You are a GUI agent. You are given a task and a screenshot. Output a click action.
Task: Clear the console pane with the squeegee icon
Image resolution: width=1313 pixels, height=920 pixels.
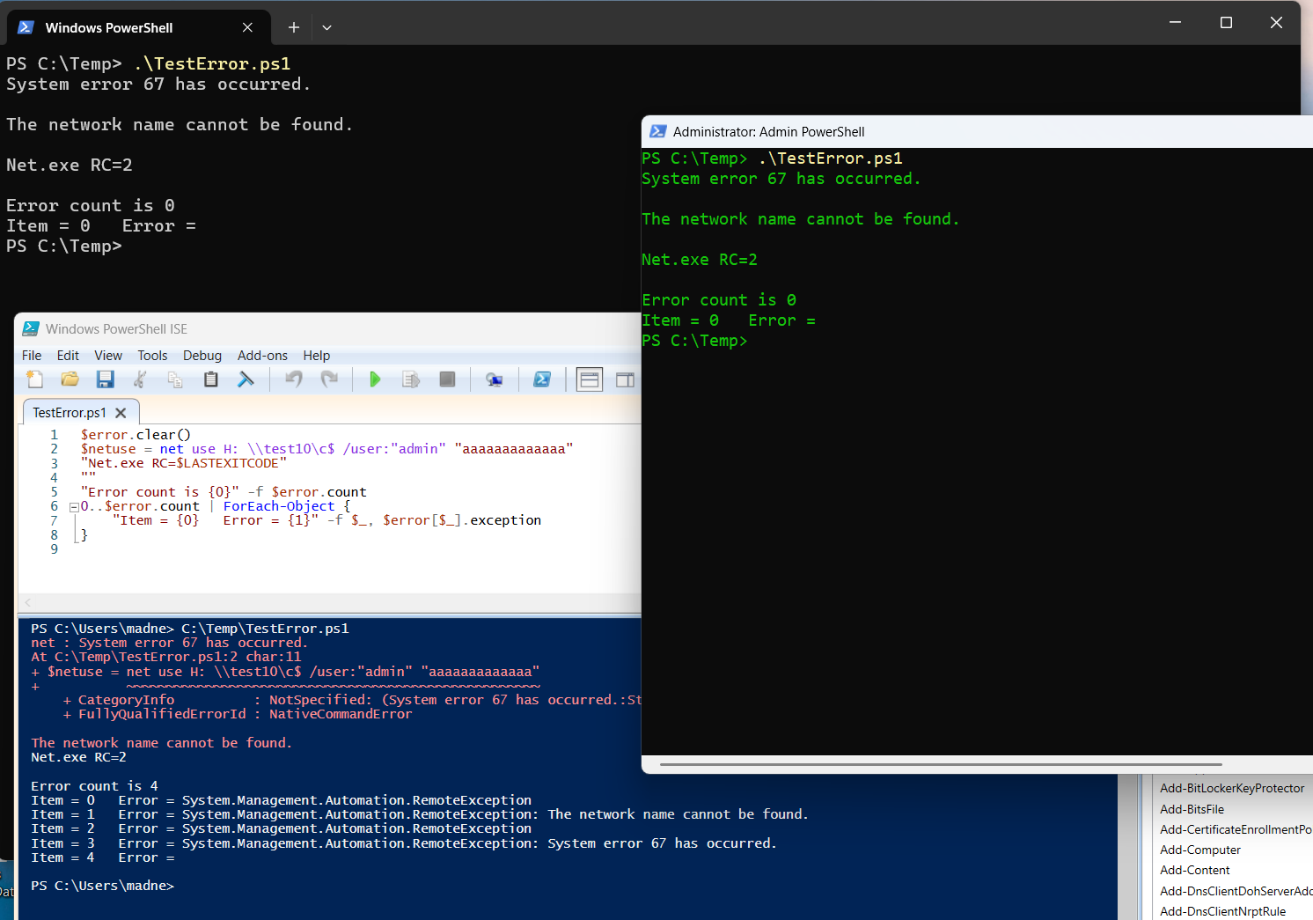point(246,379)
